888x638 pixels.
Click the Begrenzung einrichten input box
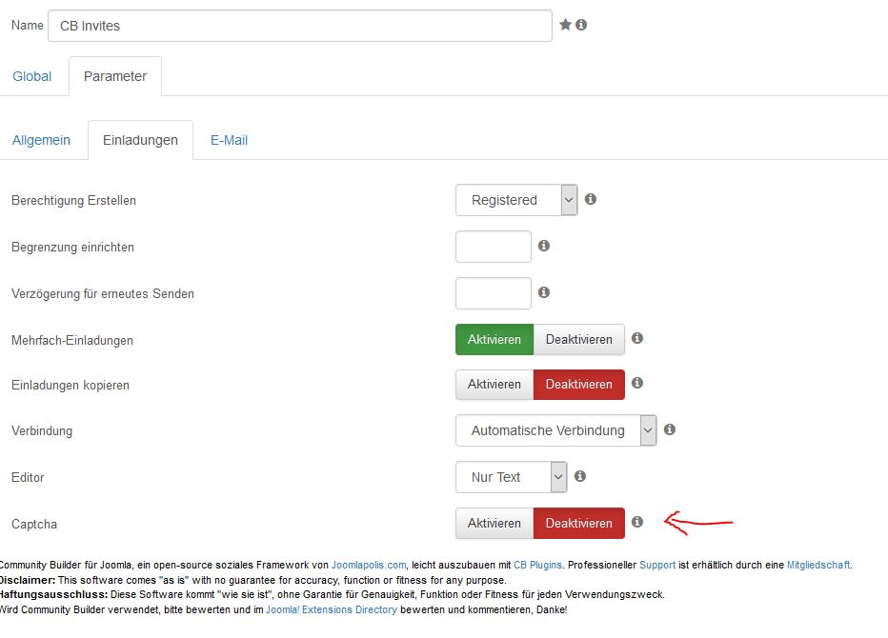pyautogui.click(x=494, y=247)
